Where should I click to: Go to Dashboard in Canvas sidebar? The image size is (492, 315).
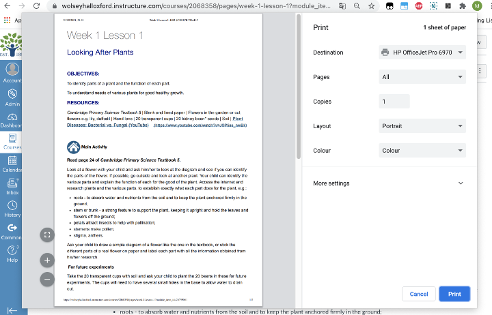[12, 121]
